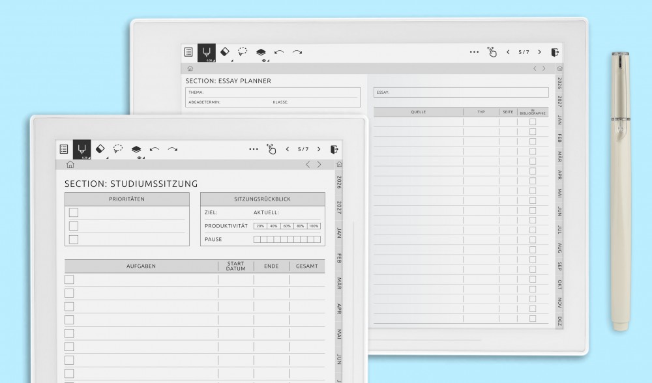
Task: Mark 60% on the Produktivität scale
Action: click(x=287, y=226)
